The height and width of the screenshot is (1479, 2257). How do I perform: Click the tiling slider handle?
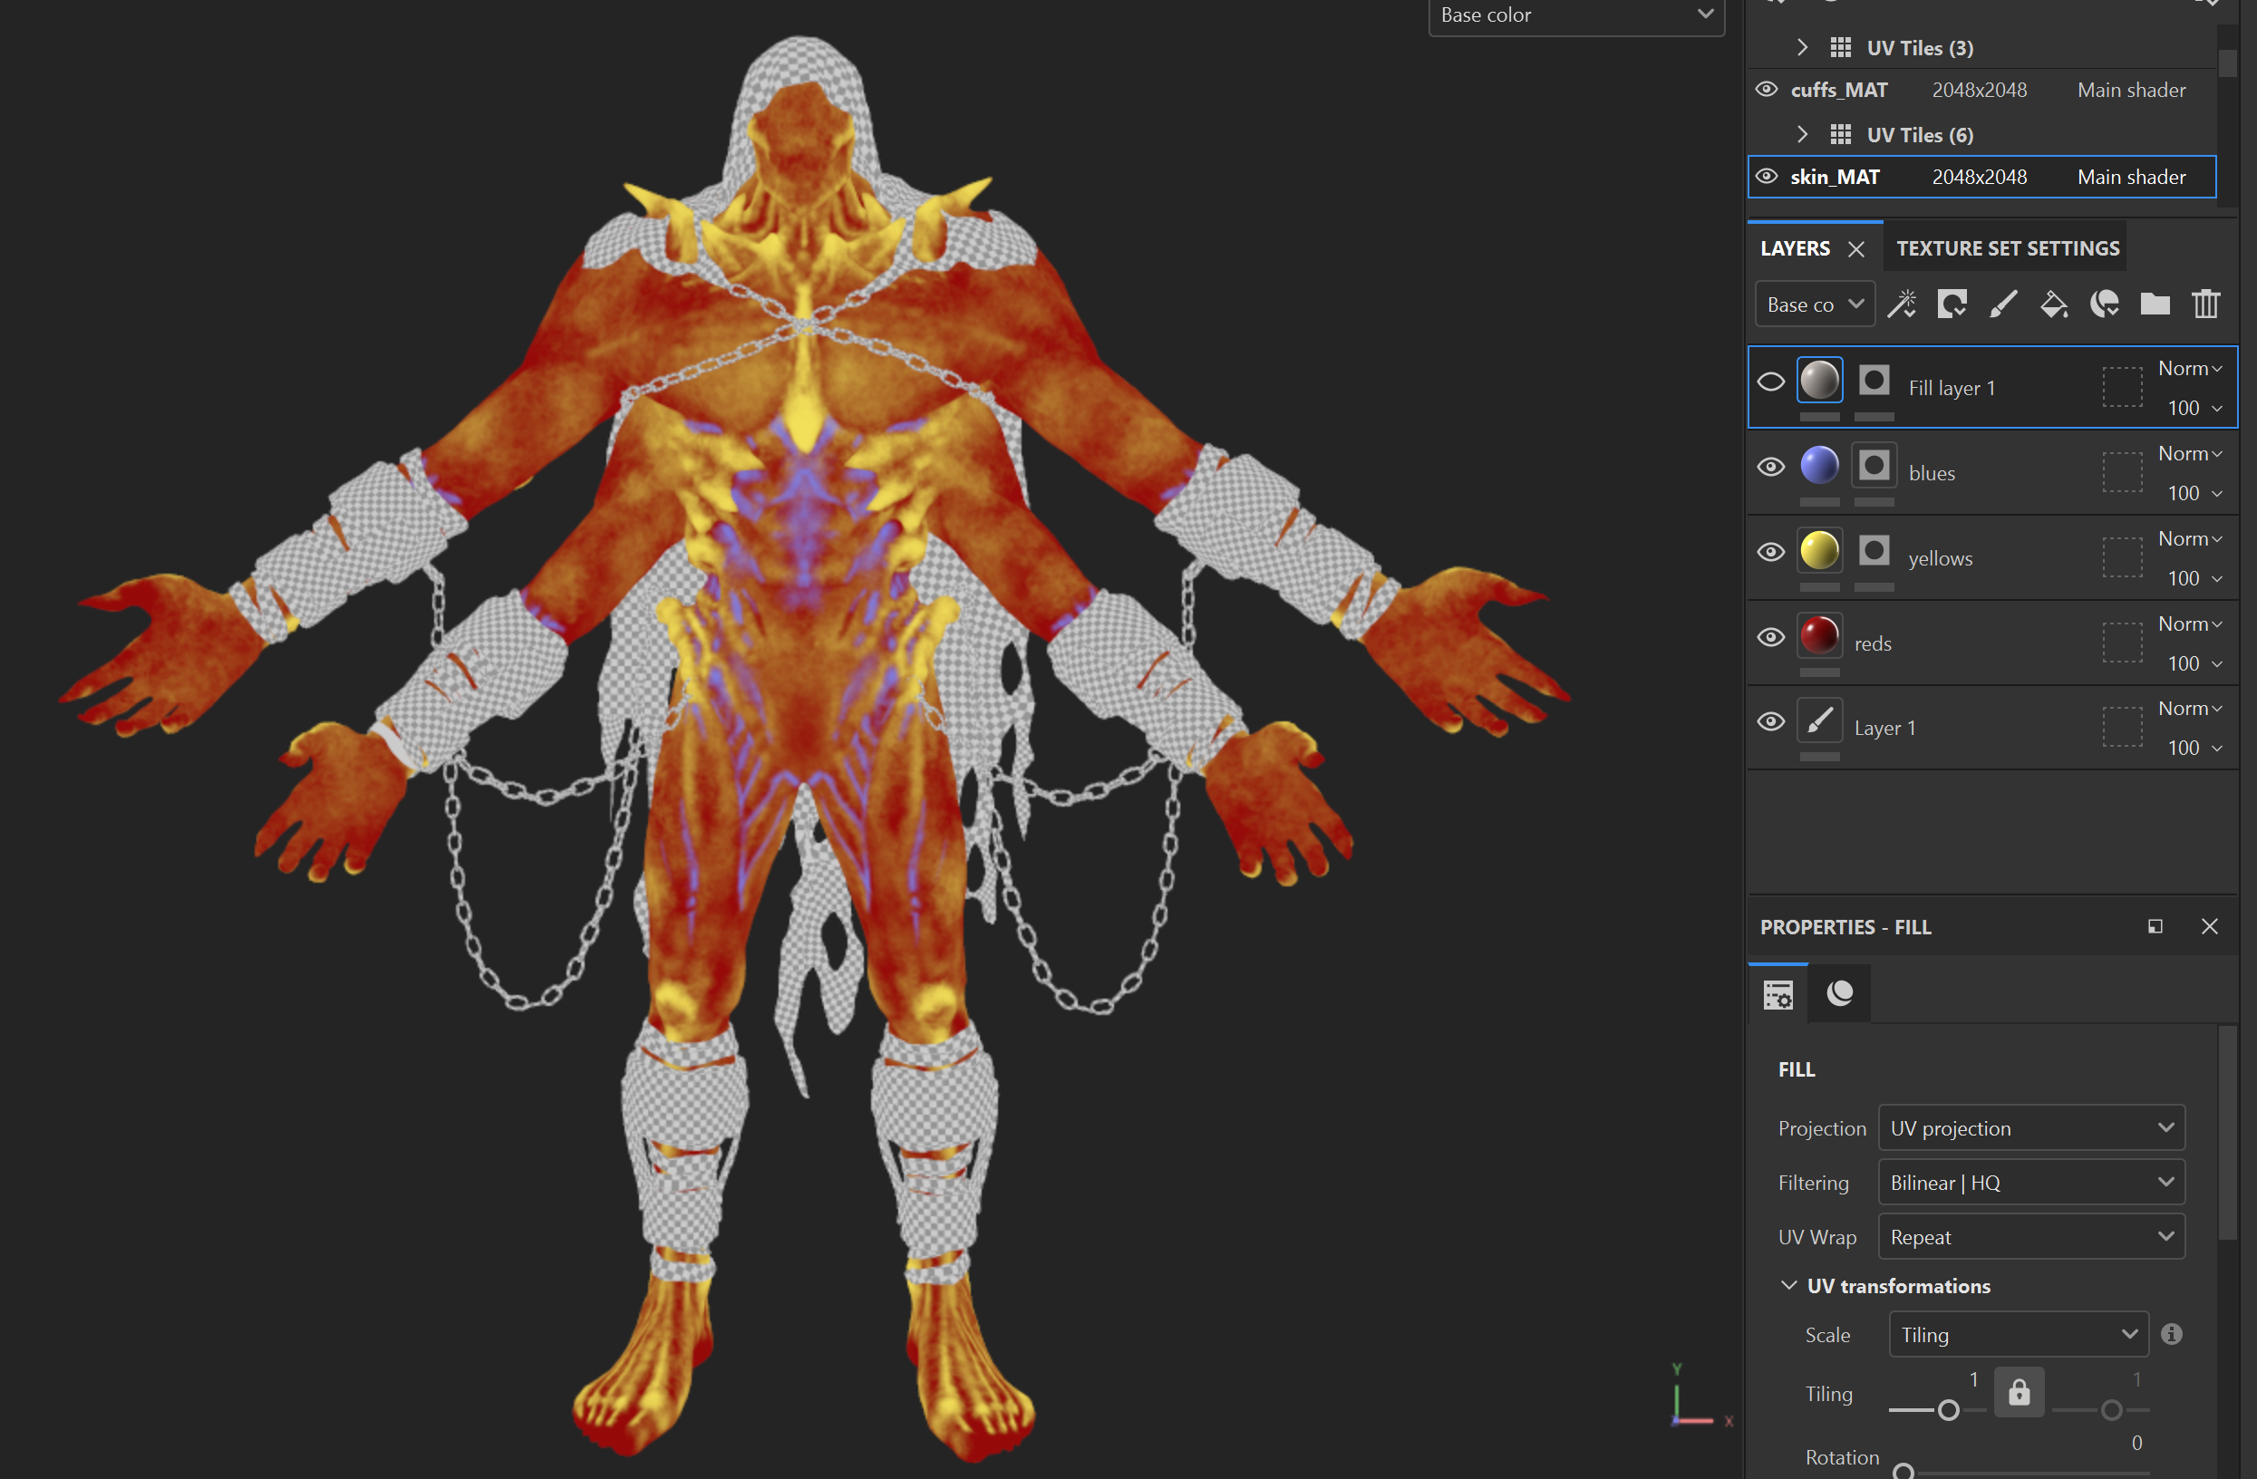click(1948, 1410)
